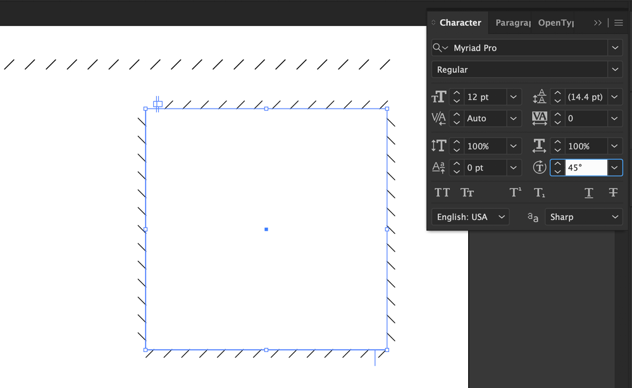Click the Regular font style field
Image resolution: width=632 pixels, height=388 pixels.
[x=519, y=70]
